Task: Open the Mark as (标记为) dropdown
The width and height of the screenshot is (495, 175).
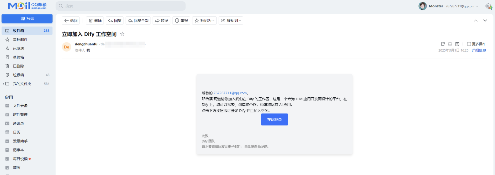Action: point(204,21)
